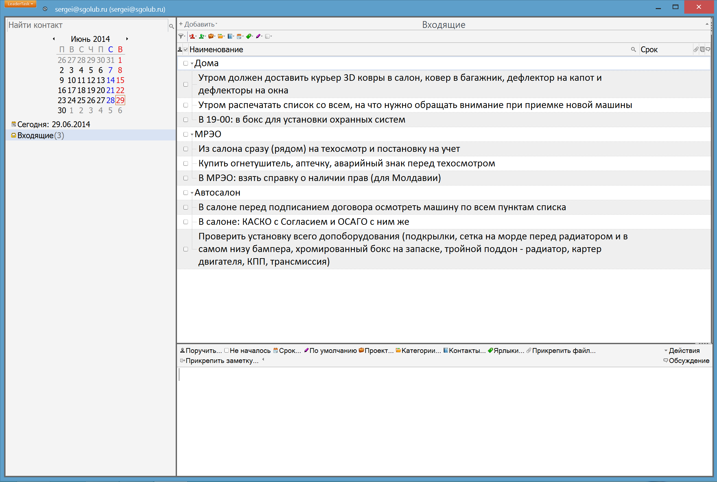Click the green assigned-to person filter icon
The height and width of the screenshot is (482, 717).
click(202, 36)
